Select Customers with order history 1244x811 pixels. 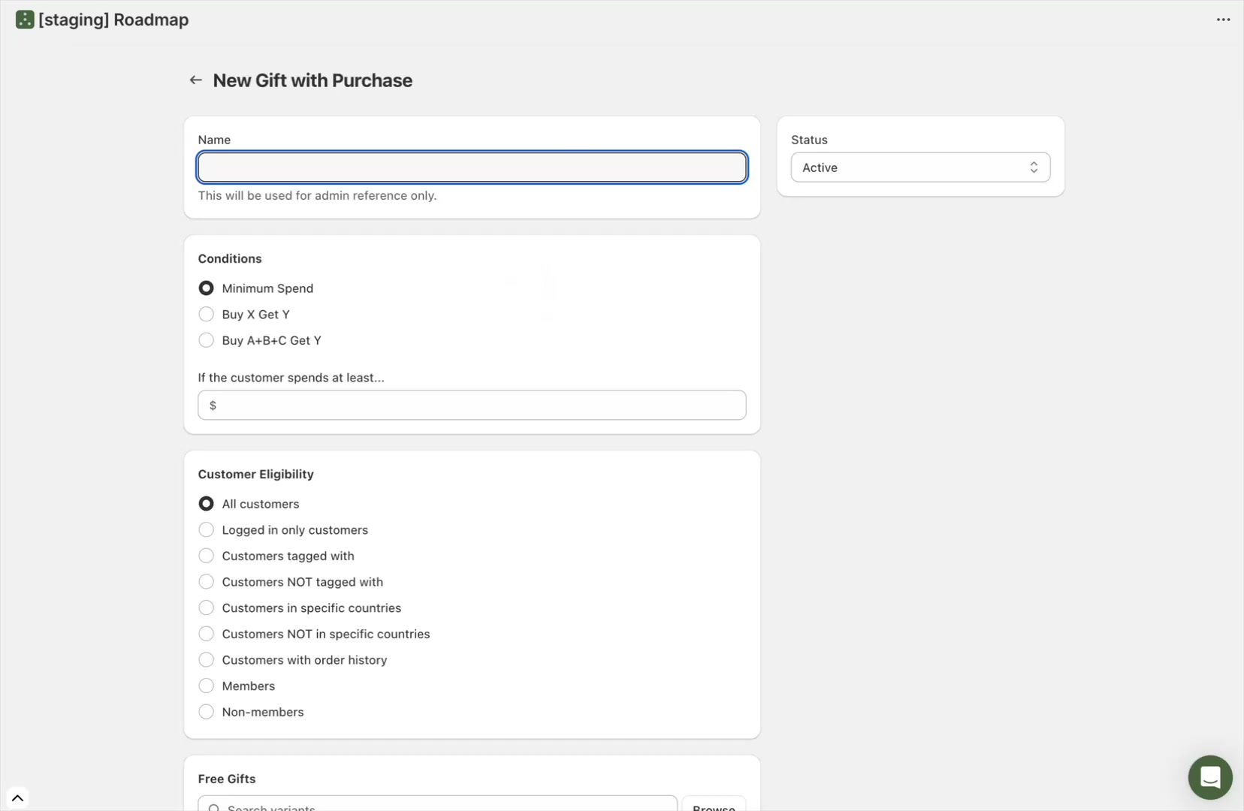(x=206, y=659)
